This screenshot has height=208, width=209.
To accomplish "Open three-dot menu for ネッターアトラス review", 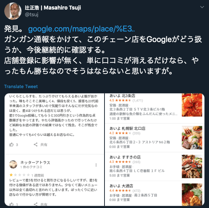I will tap(96, 165).
